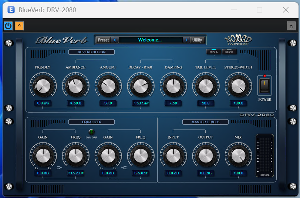Click the high-band 0.0 dB gain value beside 3.5 Khz

[x=108, y=173]
